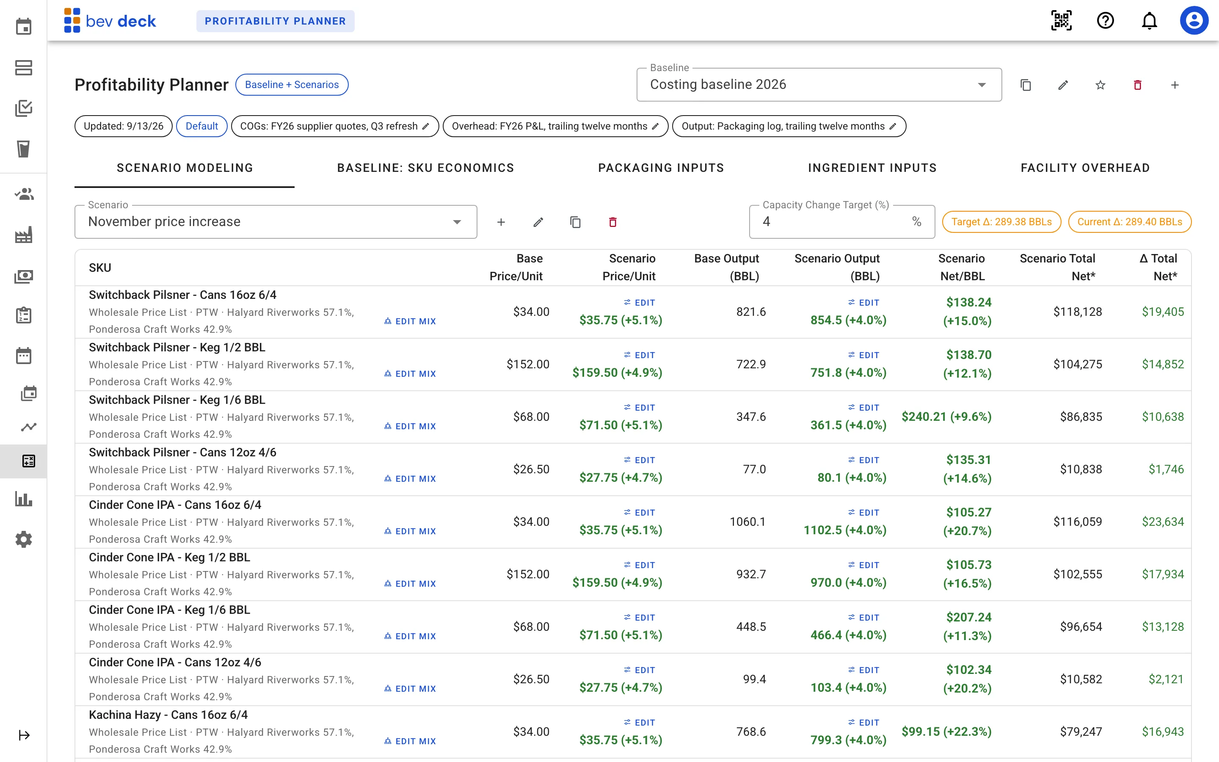Switch to Baseline: SKU Economics tab
The image size is (1219, 762).
[x=426, y=168]
